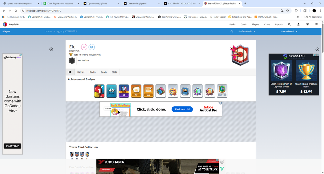The height and width of the screenshot is (174, 324).
Task: Click the green shield badge showing 145
Action: pyautogui.click(x=222, y=91)
